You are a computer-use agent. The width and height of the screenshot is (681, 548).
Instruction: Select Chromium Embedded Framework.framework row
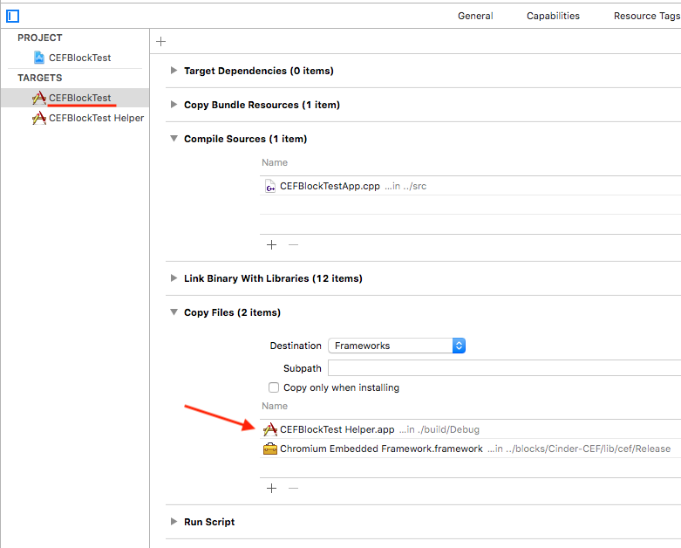pyautogui.click(x=470, y=449)
